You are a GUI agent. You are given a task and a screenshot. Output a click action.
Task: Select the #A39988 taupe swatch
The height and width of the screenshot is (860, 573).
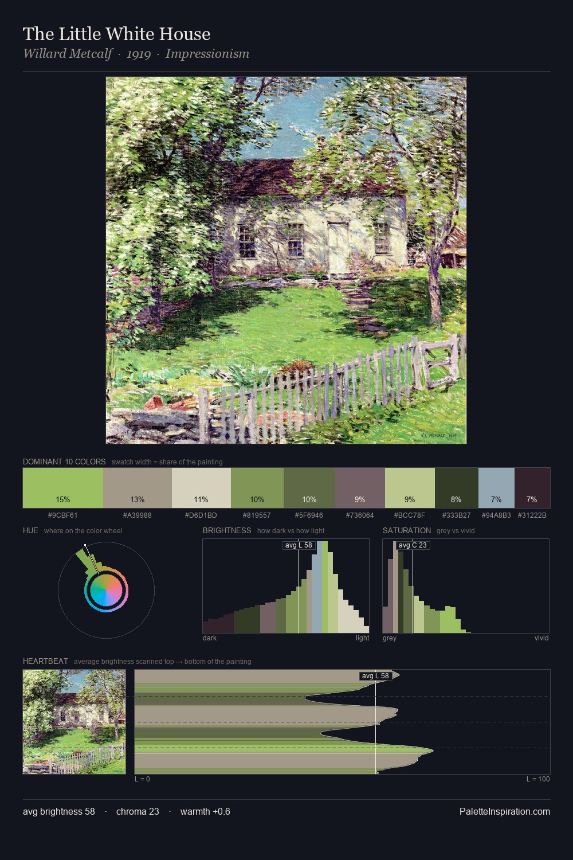pos(138,488)
